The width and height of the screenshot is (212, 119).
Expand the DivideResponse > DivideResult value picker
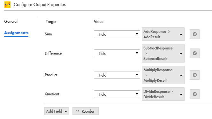(x=163, y=94)
